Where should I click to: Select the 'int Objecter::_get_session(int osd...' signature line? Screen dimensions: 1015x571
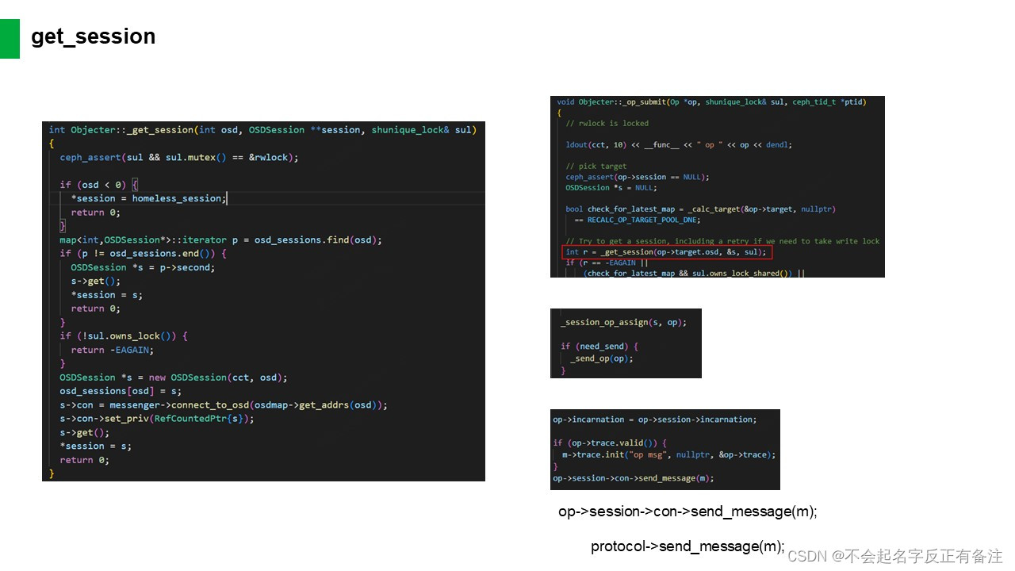pyautogui.click(x=262, y=129)
